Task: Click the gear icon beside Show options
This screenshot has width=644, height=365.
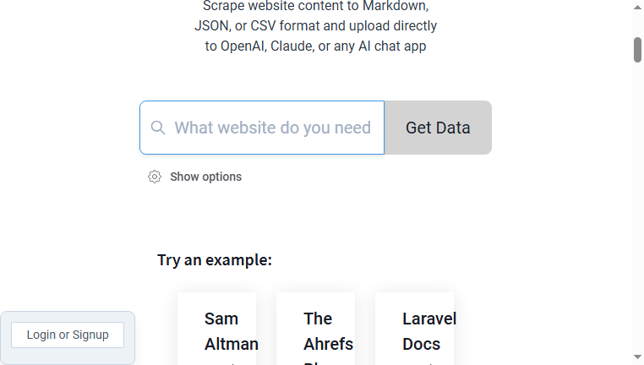Action: pyautogui.click(x=155, y=177)
